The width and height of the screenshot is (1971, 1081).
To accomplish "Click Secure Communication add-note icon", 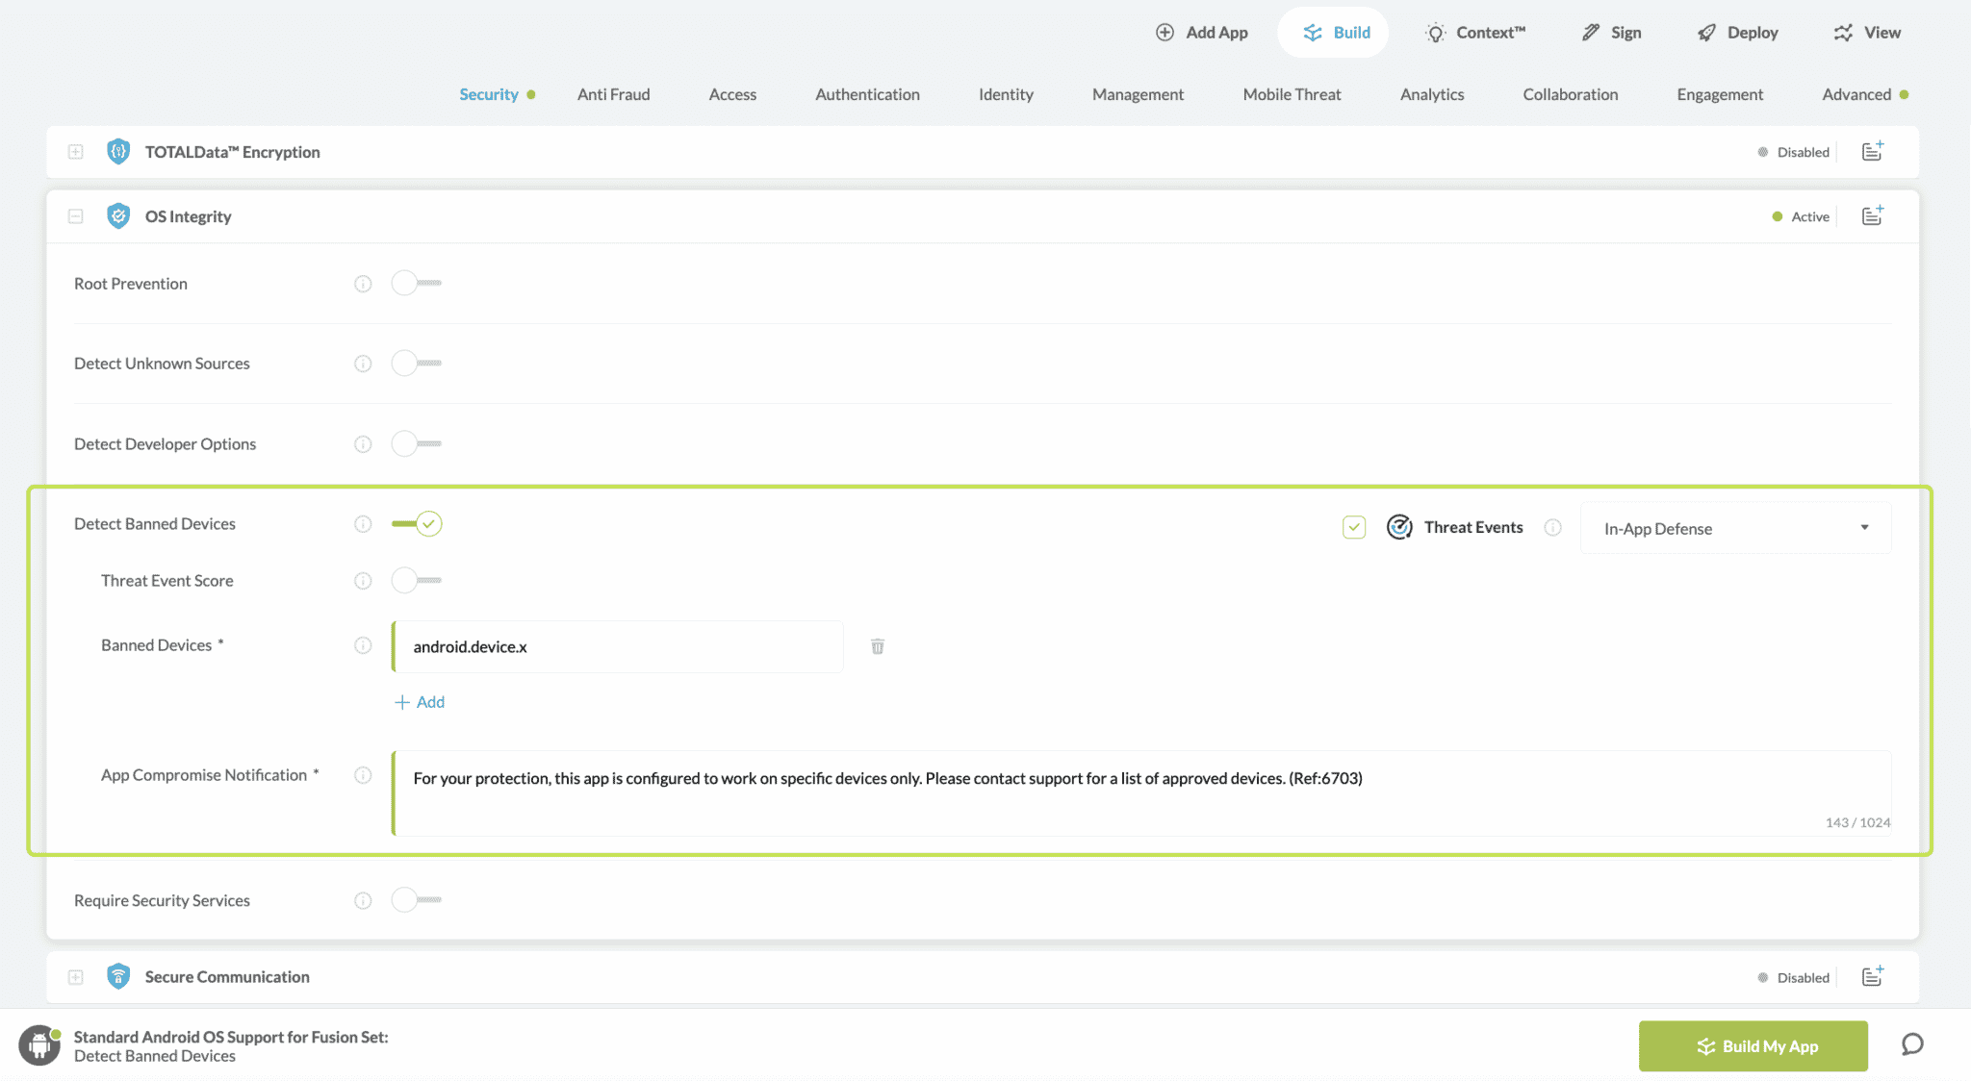I will point(1872,977).
